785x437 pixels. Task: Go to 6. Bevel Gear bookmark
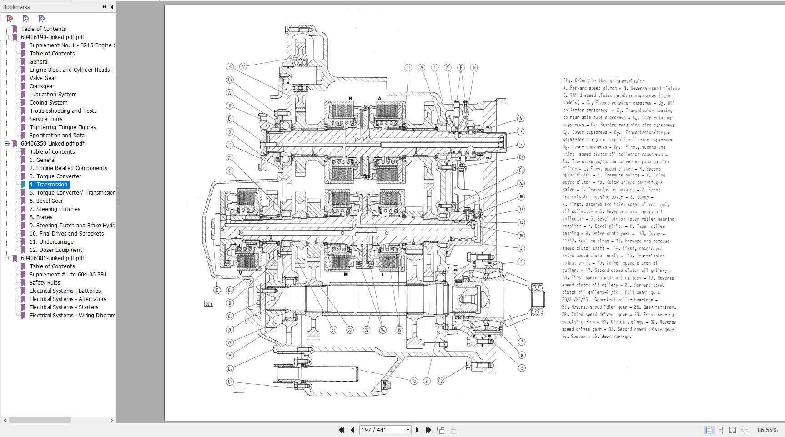coord(46,201)
